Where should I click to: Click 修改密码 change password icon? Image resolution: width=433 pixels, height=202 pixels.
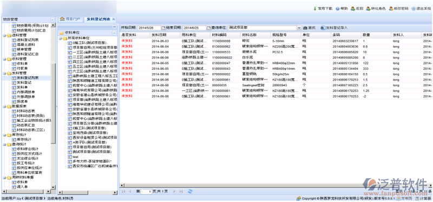point(391,9)
